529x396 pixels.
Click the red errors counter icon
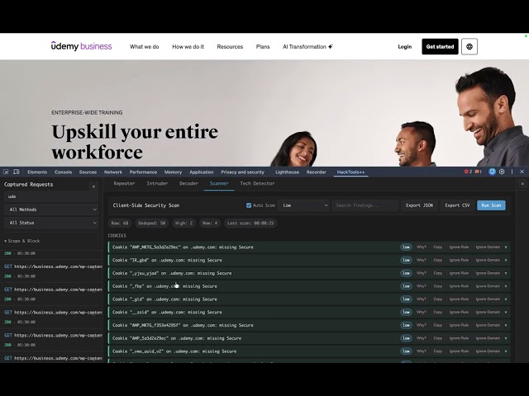pyautogui.click(x=468, y=172)
